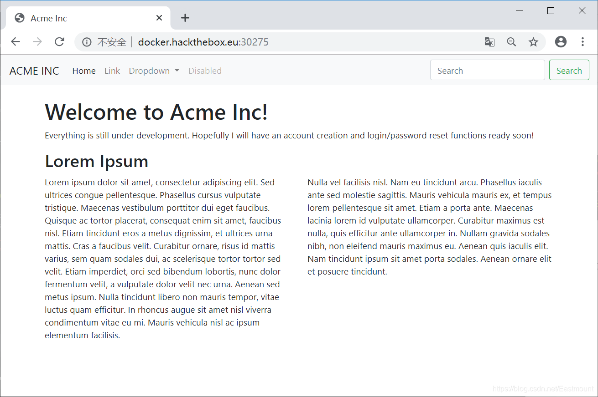Open site info via the not-secure icon

click(x=87, y=42)
